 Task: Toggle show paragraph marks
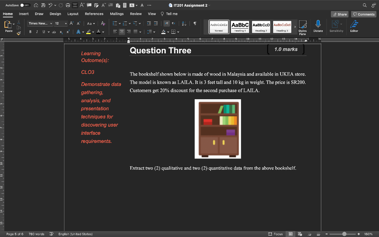point(194,23)
